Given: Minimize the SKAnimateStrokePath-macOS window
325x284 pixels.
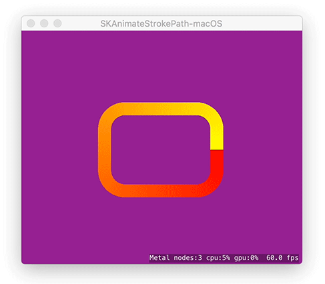Looking at the screenshot, I should (x=44, y=23).
